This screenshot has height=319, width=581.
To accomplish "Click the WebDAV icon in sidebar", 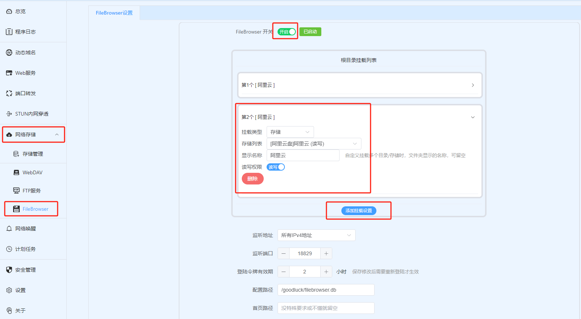I will click(x=16, y=172).
